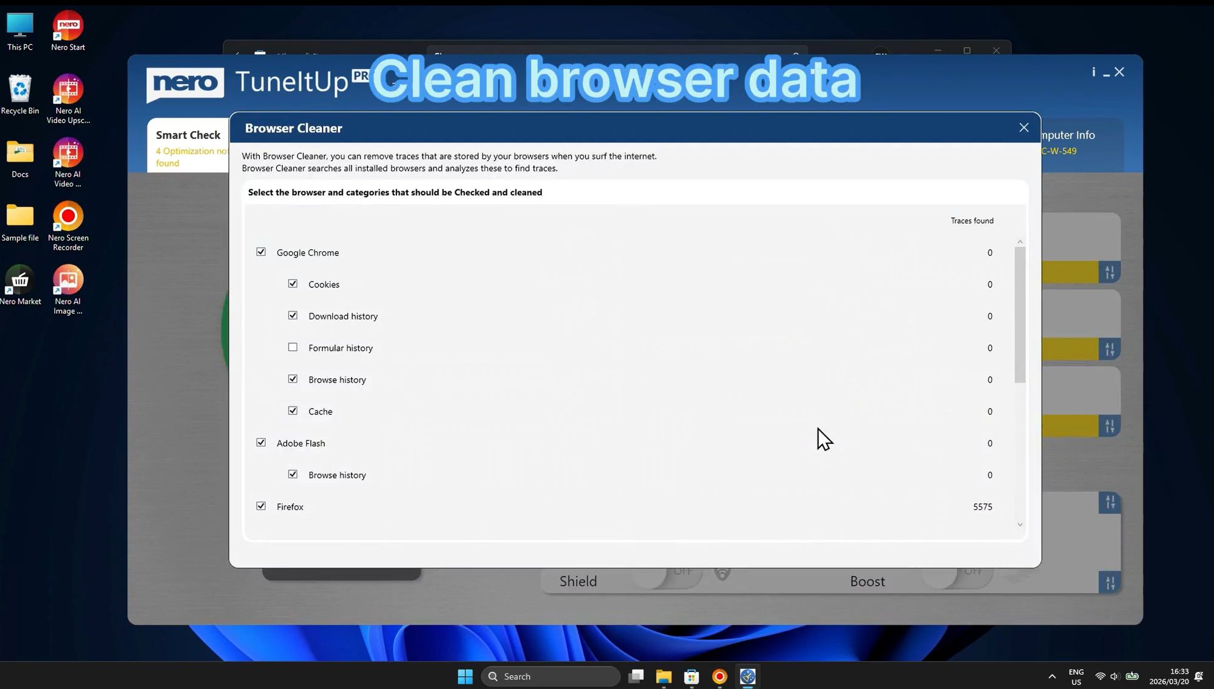Open the settings sliders on the top yellow card
The width and height of the screenshot is (1214, 689).
tap(1110, 272)
